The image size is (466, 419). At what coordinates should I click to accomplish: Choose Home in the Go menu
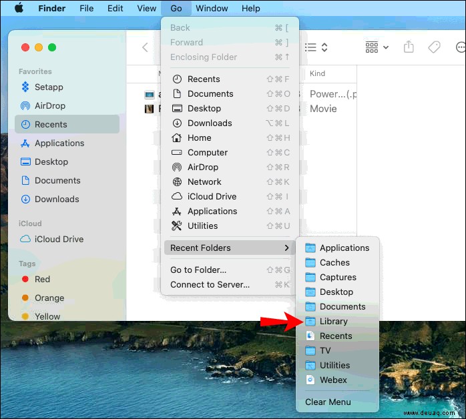click(x=230, y=138)
